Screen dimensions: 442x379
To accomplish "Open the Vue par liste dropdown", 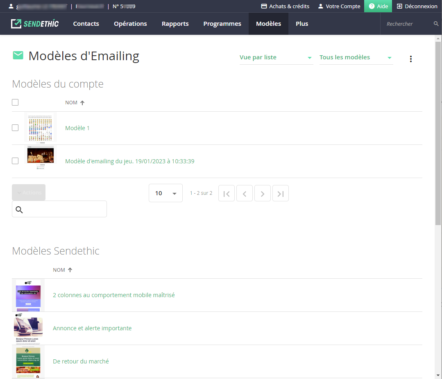I will click(276, 57).
